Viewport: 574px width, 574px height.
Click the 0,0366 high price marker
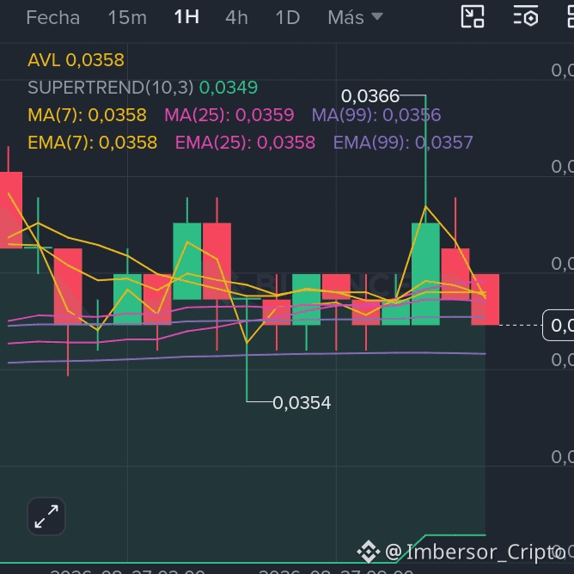[370, 96]
